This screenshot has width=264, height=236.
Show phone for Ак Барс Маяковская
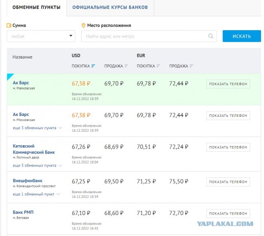click(228, 84)
